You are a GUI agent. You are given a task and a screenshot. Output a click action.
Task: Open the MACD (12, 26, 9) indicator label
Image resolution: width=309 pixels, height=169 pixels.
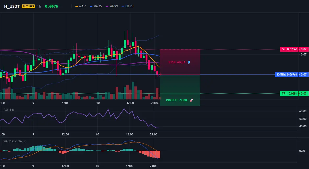(15, 141)
